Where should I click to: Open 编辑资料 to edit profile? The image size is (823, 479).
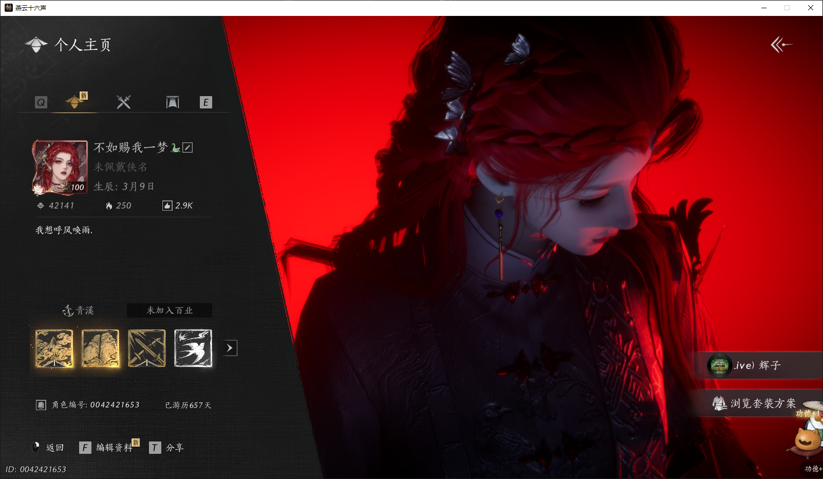click(107, 448)
